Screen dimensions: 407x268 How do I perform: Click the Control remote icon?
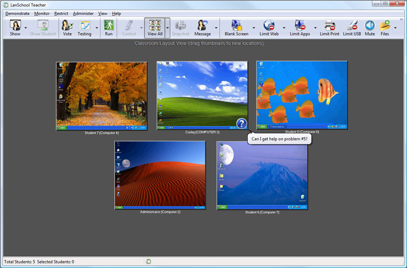coord(129,28)
